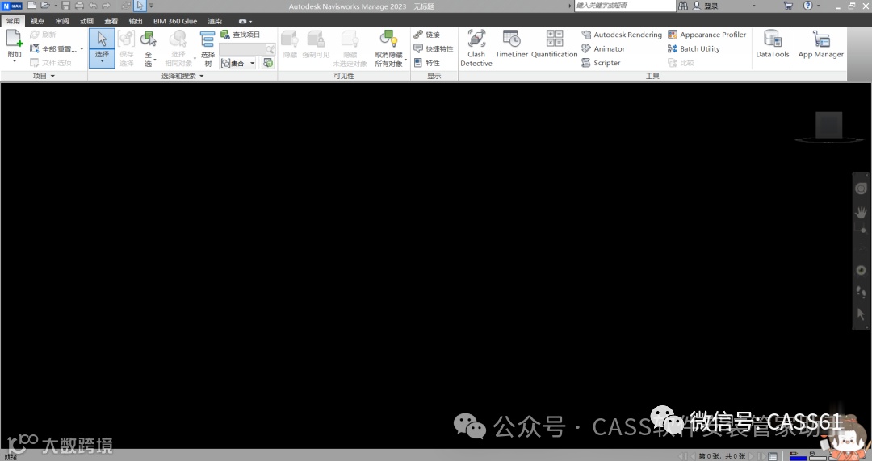This screenshot has height=461, width=872.
Task: Click the select arrow on navigation bar
Action: [861, 314]
